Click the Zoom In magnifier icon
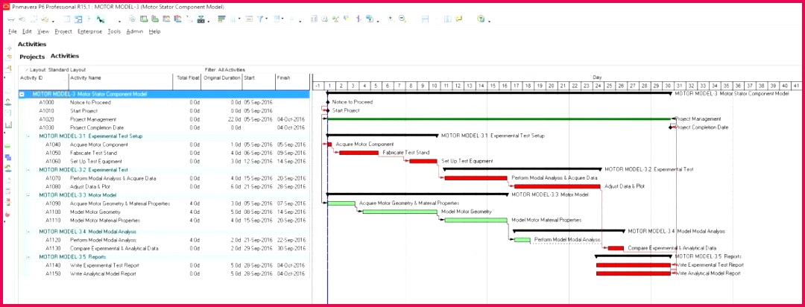Image resolution: width=805 pixels, height=307 pixels. [x=391, y=19]
